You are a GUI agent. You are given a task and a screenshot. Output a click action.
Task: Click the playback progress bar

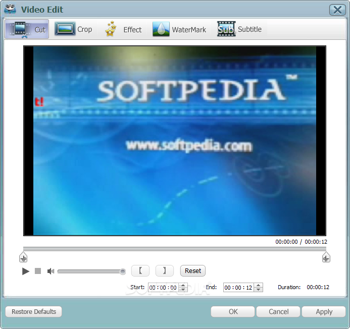coord(175,249)
